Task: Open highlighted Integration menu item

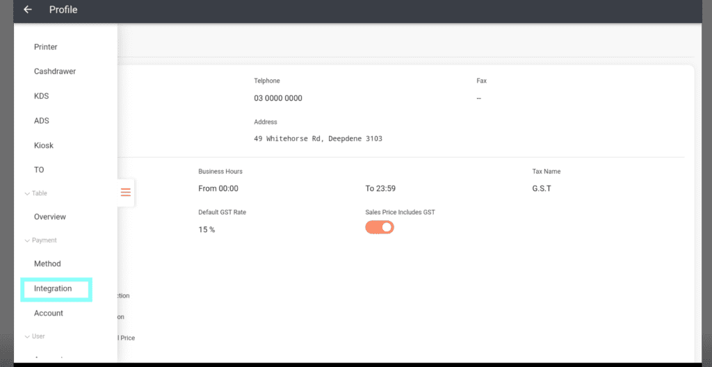Action: (53, 288)
